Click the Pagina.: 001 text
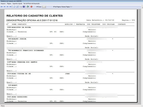This screenshot has height=107, width=143. click(x=128, y=20)
